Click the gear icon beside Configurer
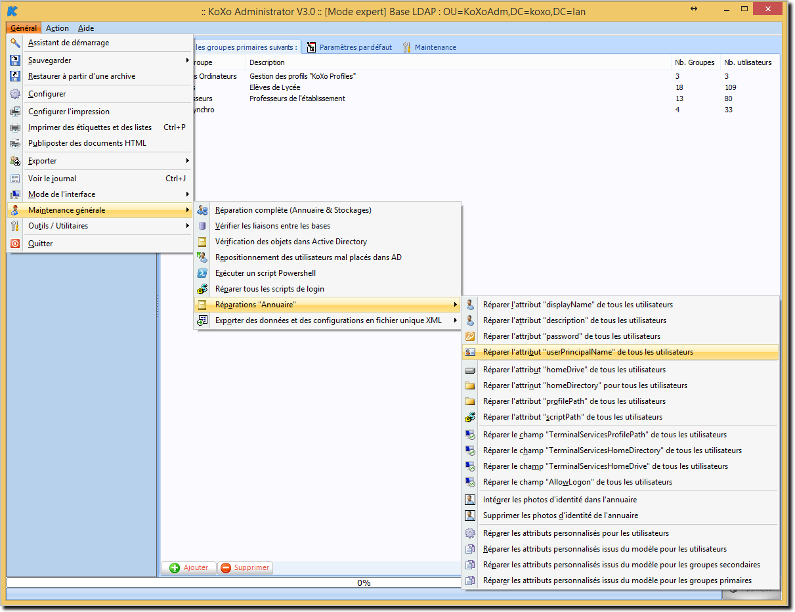Viewport: 795px width, 612px height. [x=15, y=94]
